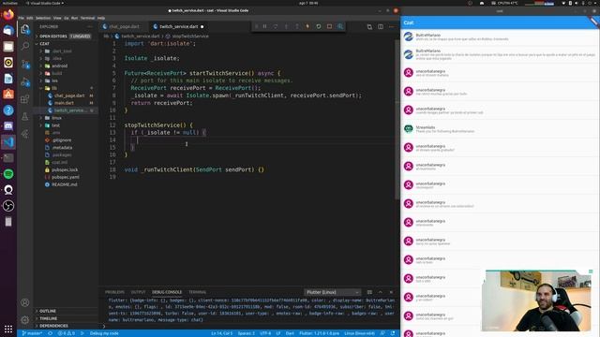Viewport: 600px width, 337px height.
Task: Open the Source Control view
Action: click(x=25, y=65)
